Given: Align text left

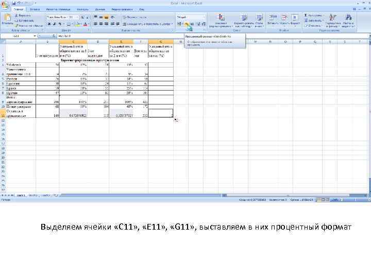Looking at the screenshot, I should tap(96, 24).
